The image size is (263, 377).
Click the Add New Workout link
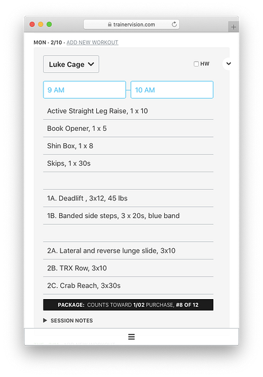[x=92, y=43]
